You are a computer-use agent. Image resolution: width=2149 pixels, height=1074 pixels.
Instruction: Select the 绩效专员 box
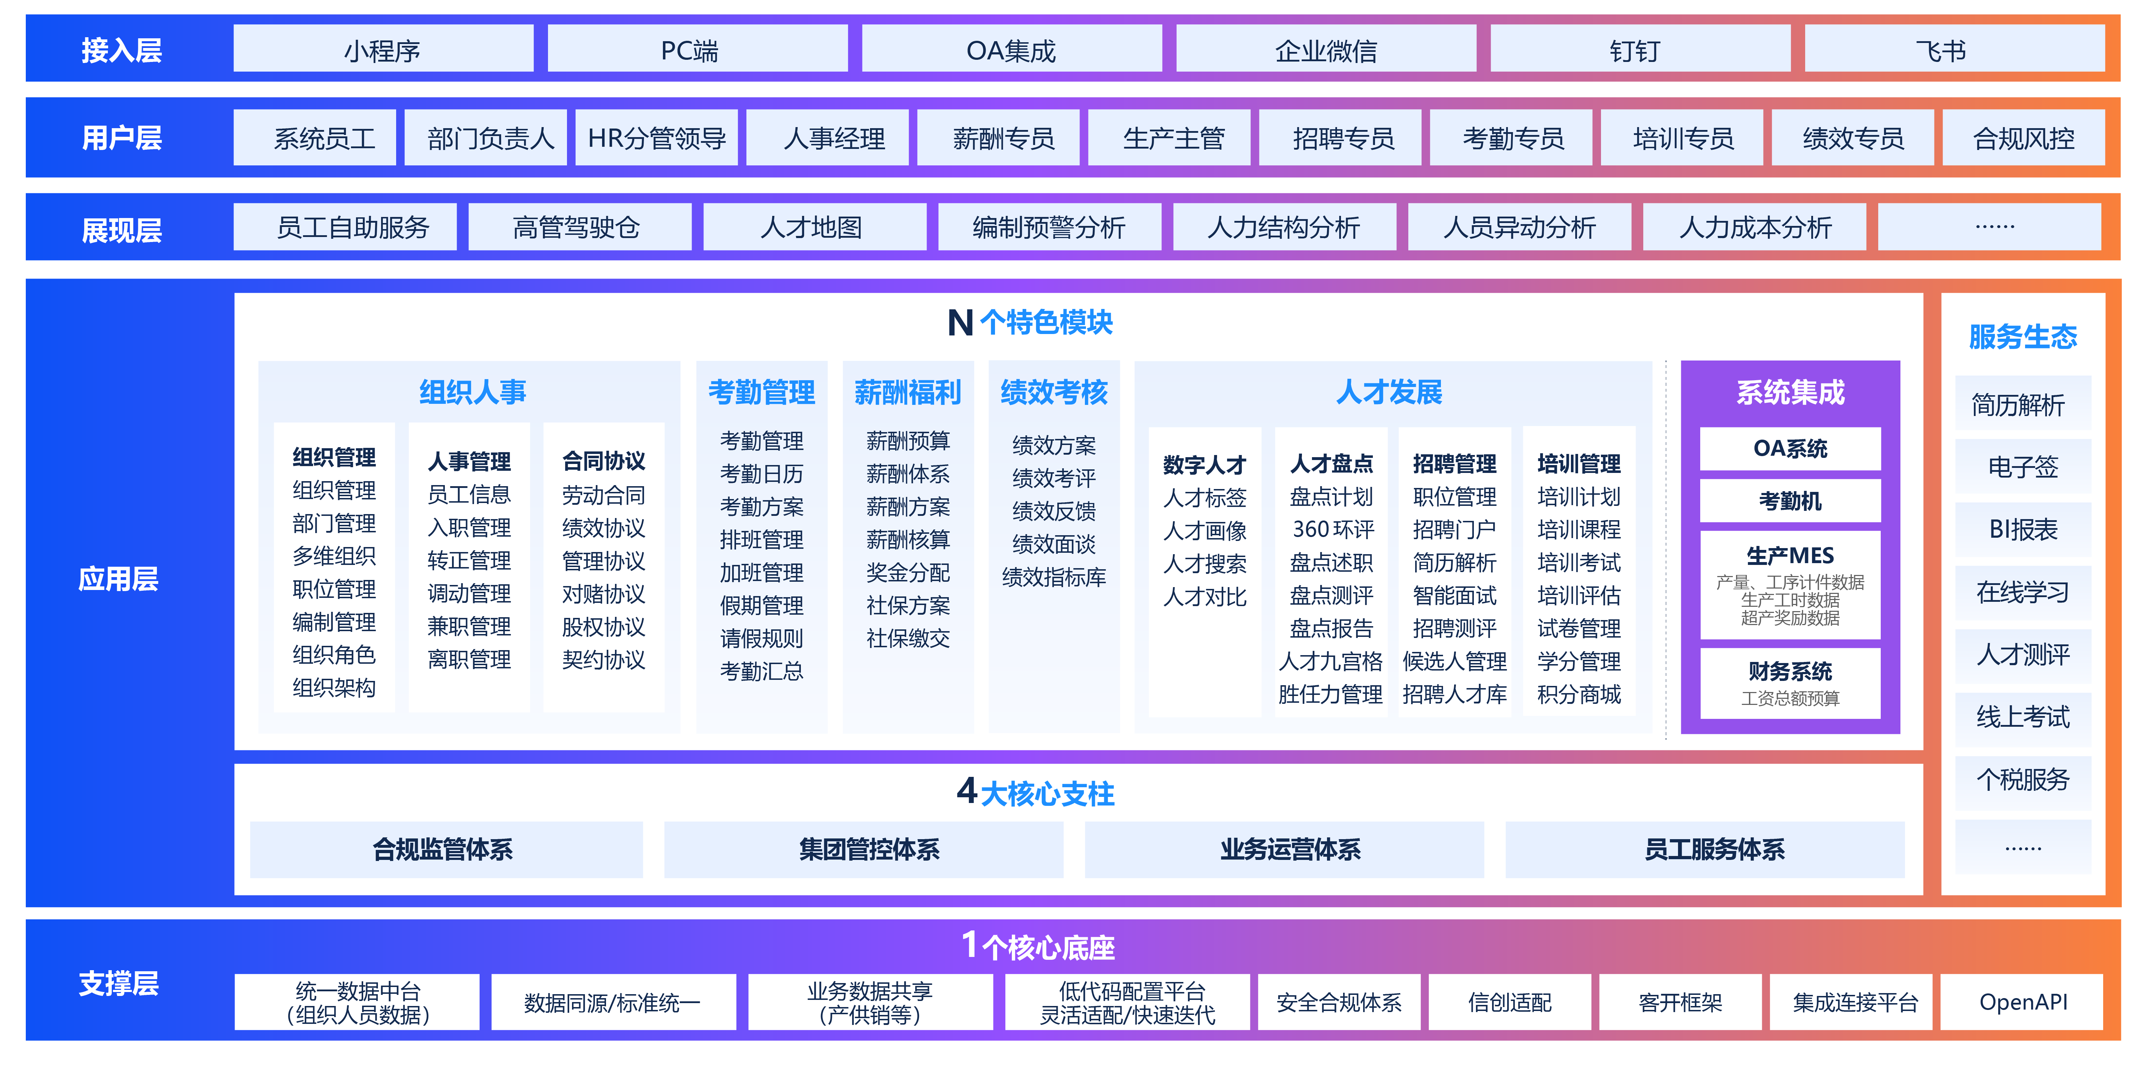pos(1853,137)
